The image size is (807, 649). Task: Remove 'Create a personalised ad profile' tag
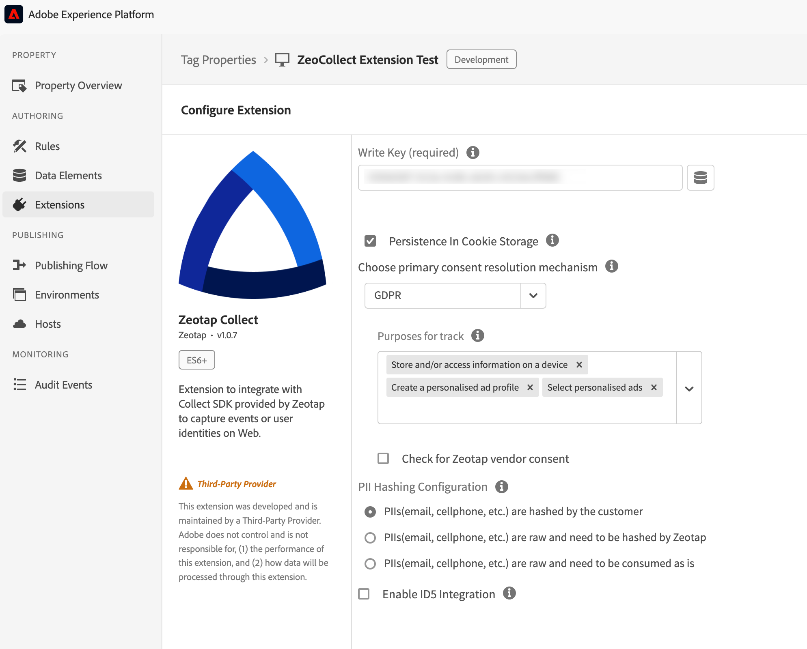[x=530, y=387]
